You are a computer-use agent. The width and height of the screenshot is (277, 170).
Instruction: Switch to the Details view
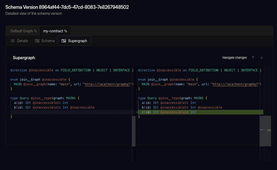click(x=23, y=41)
